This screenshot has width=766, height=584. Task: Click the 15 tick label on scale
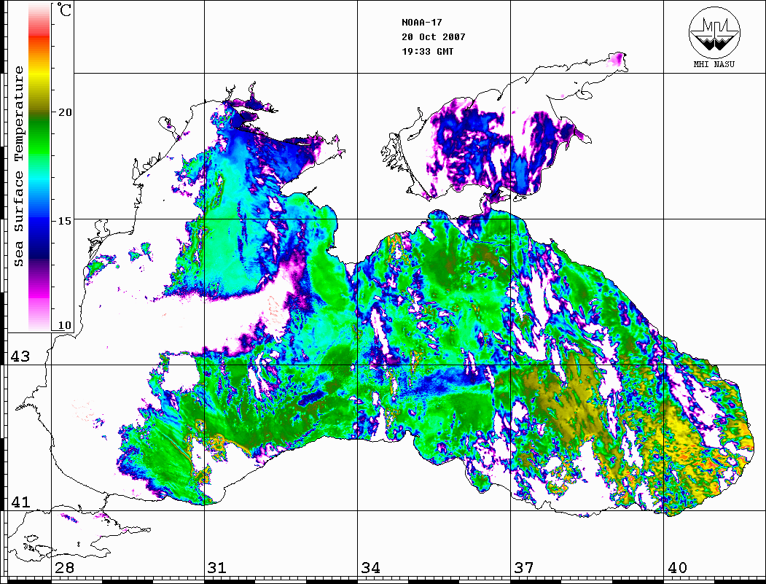[65, 221]
